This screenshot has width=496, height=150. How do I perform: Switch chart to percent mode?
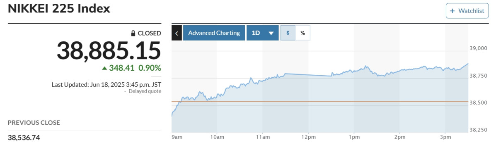click(303, 33)
